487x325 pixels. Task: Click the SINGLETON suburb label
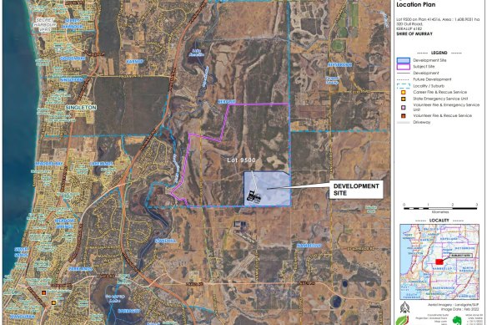pyautogui.click(x=81, y=108)
